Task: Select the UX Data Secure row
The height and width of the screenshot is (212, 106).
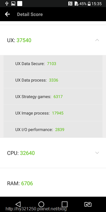Action: click(x=53, y=63)
